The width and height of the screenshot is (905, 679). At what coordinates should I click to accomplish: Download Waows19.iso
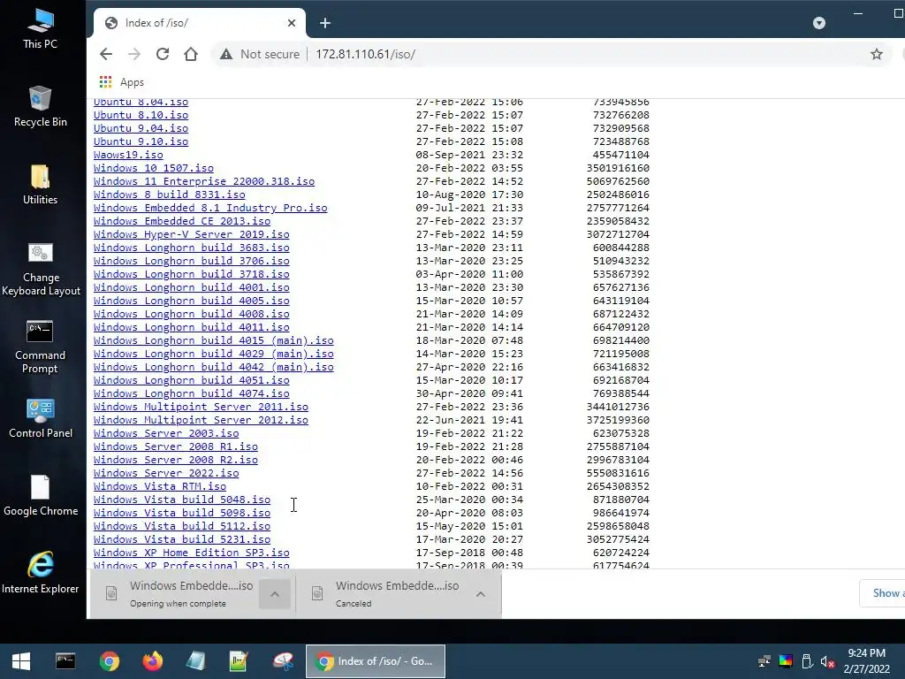click(128, 155)
